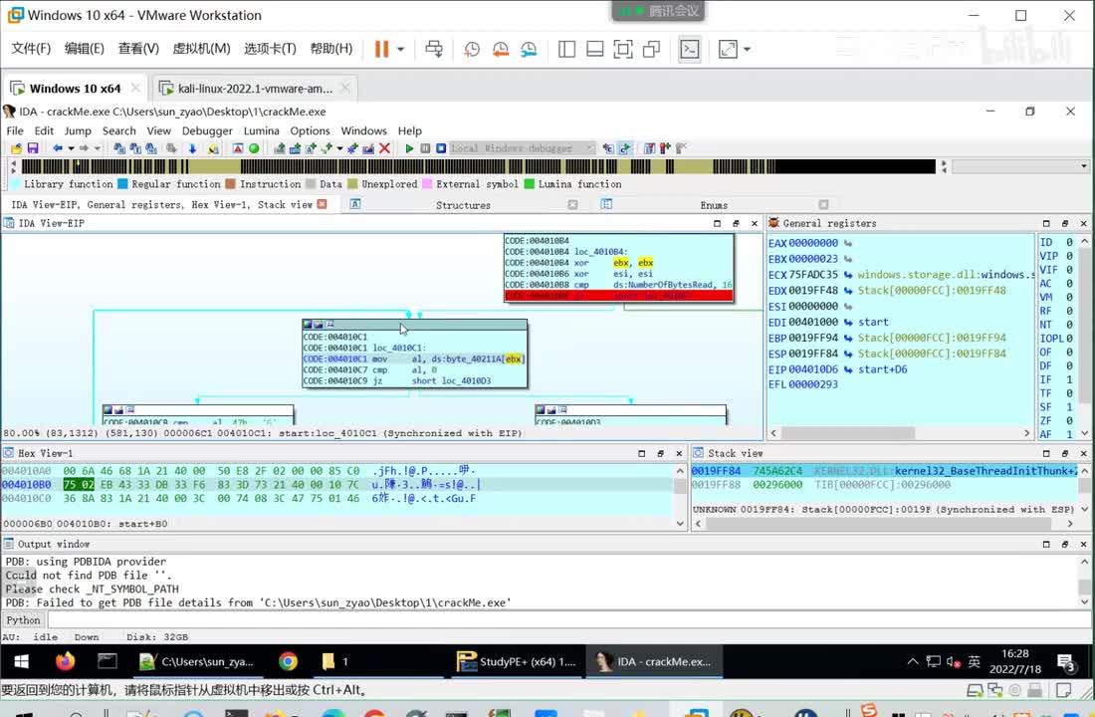
Task: Open the VMware snapshot manager
Action: click(x=529, y=49)
